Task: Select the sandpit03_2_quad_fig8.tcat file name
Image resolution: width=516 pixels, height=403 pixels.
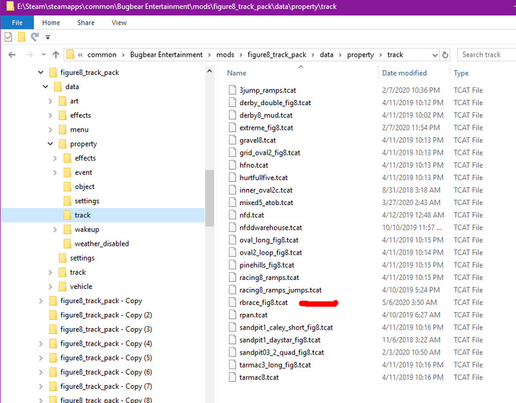Action: pos(282,353)
